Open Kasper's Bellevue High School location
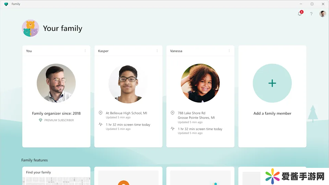Viewport: 329px width, 185px height. tap(126, 113)
